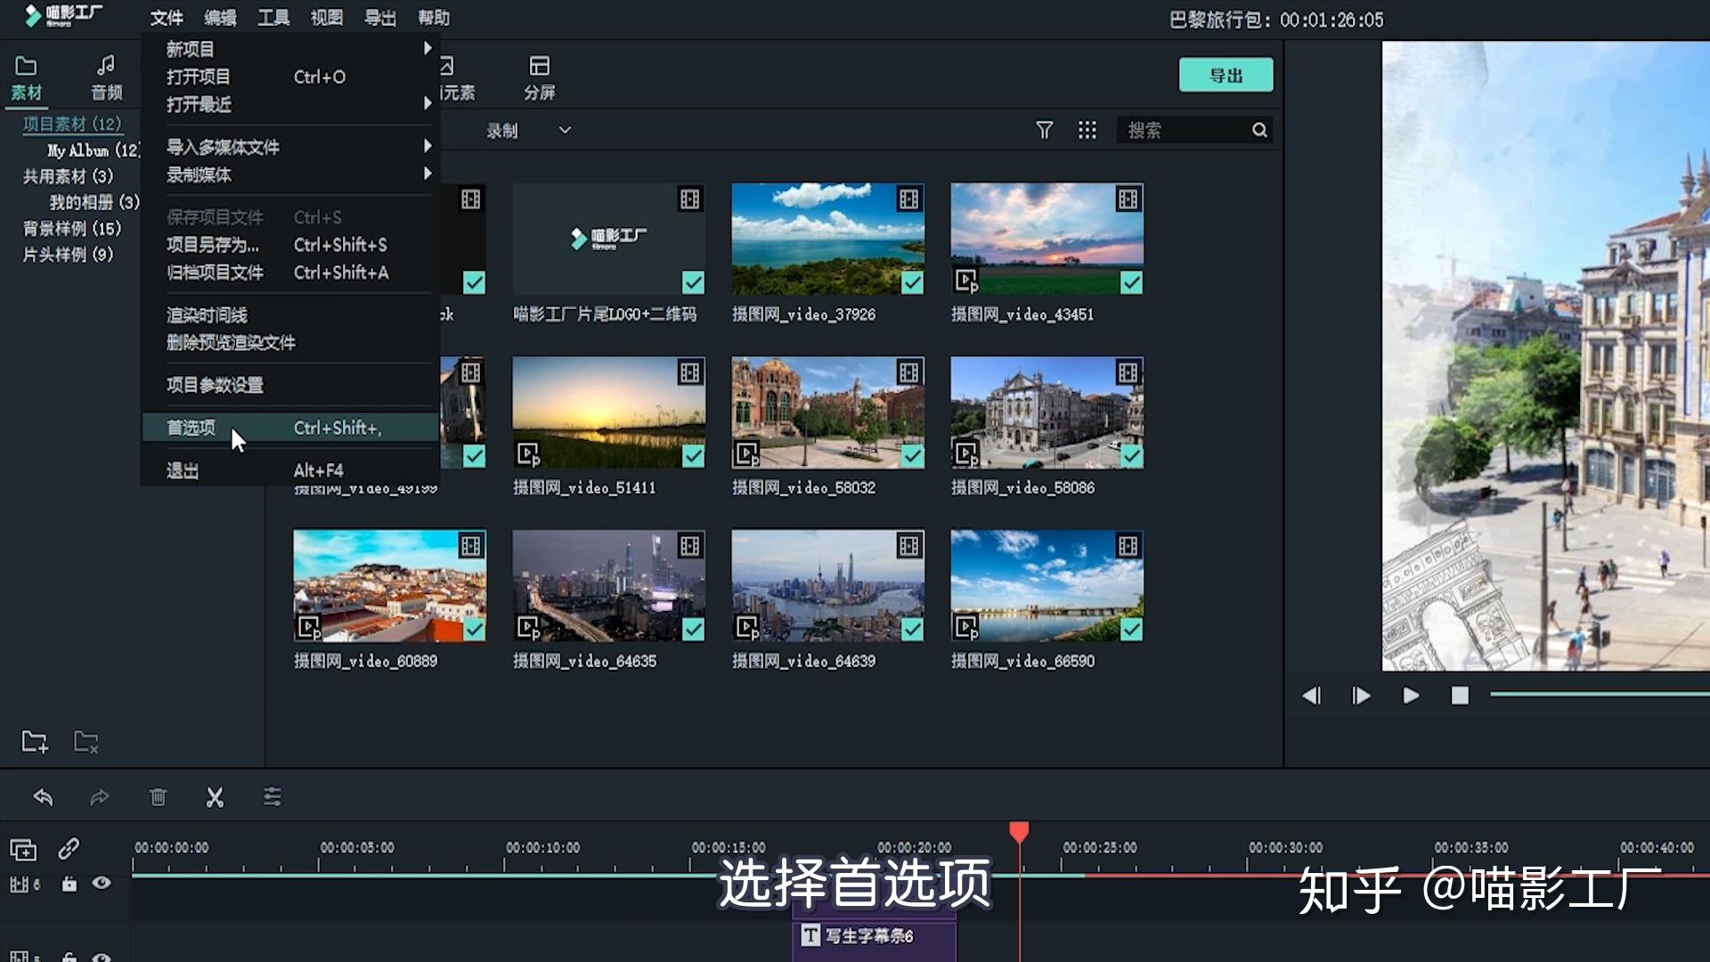Click the trash delete icon in timeline toolbar
The image size is (1710, 962).
[x=158, y=797]
